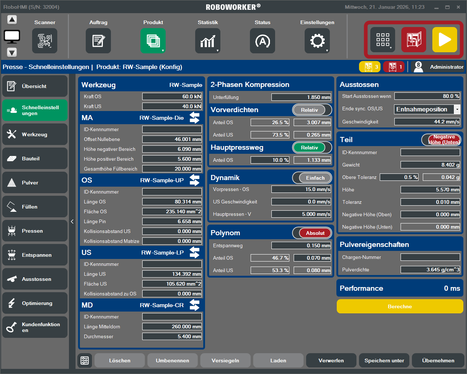Viewport: 467px width, 374px height.
Task: Swap the MD RW-Sample-CR tool arrows
Action: [x=194, y=305]
